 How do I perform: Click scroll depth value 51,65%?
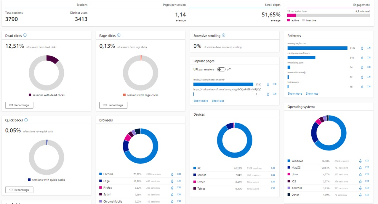pyautogui.click(x=271, y=14)
